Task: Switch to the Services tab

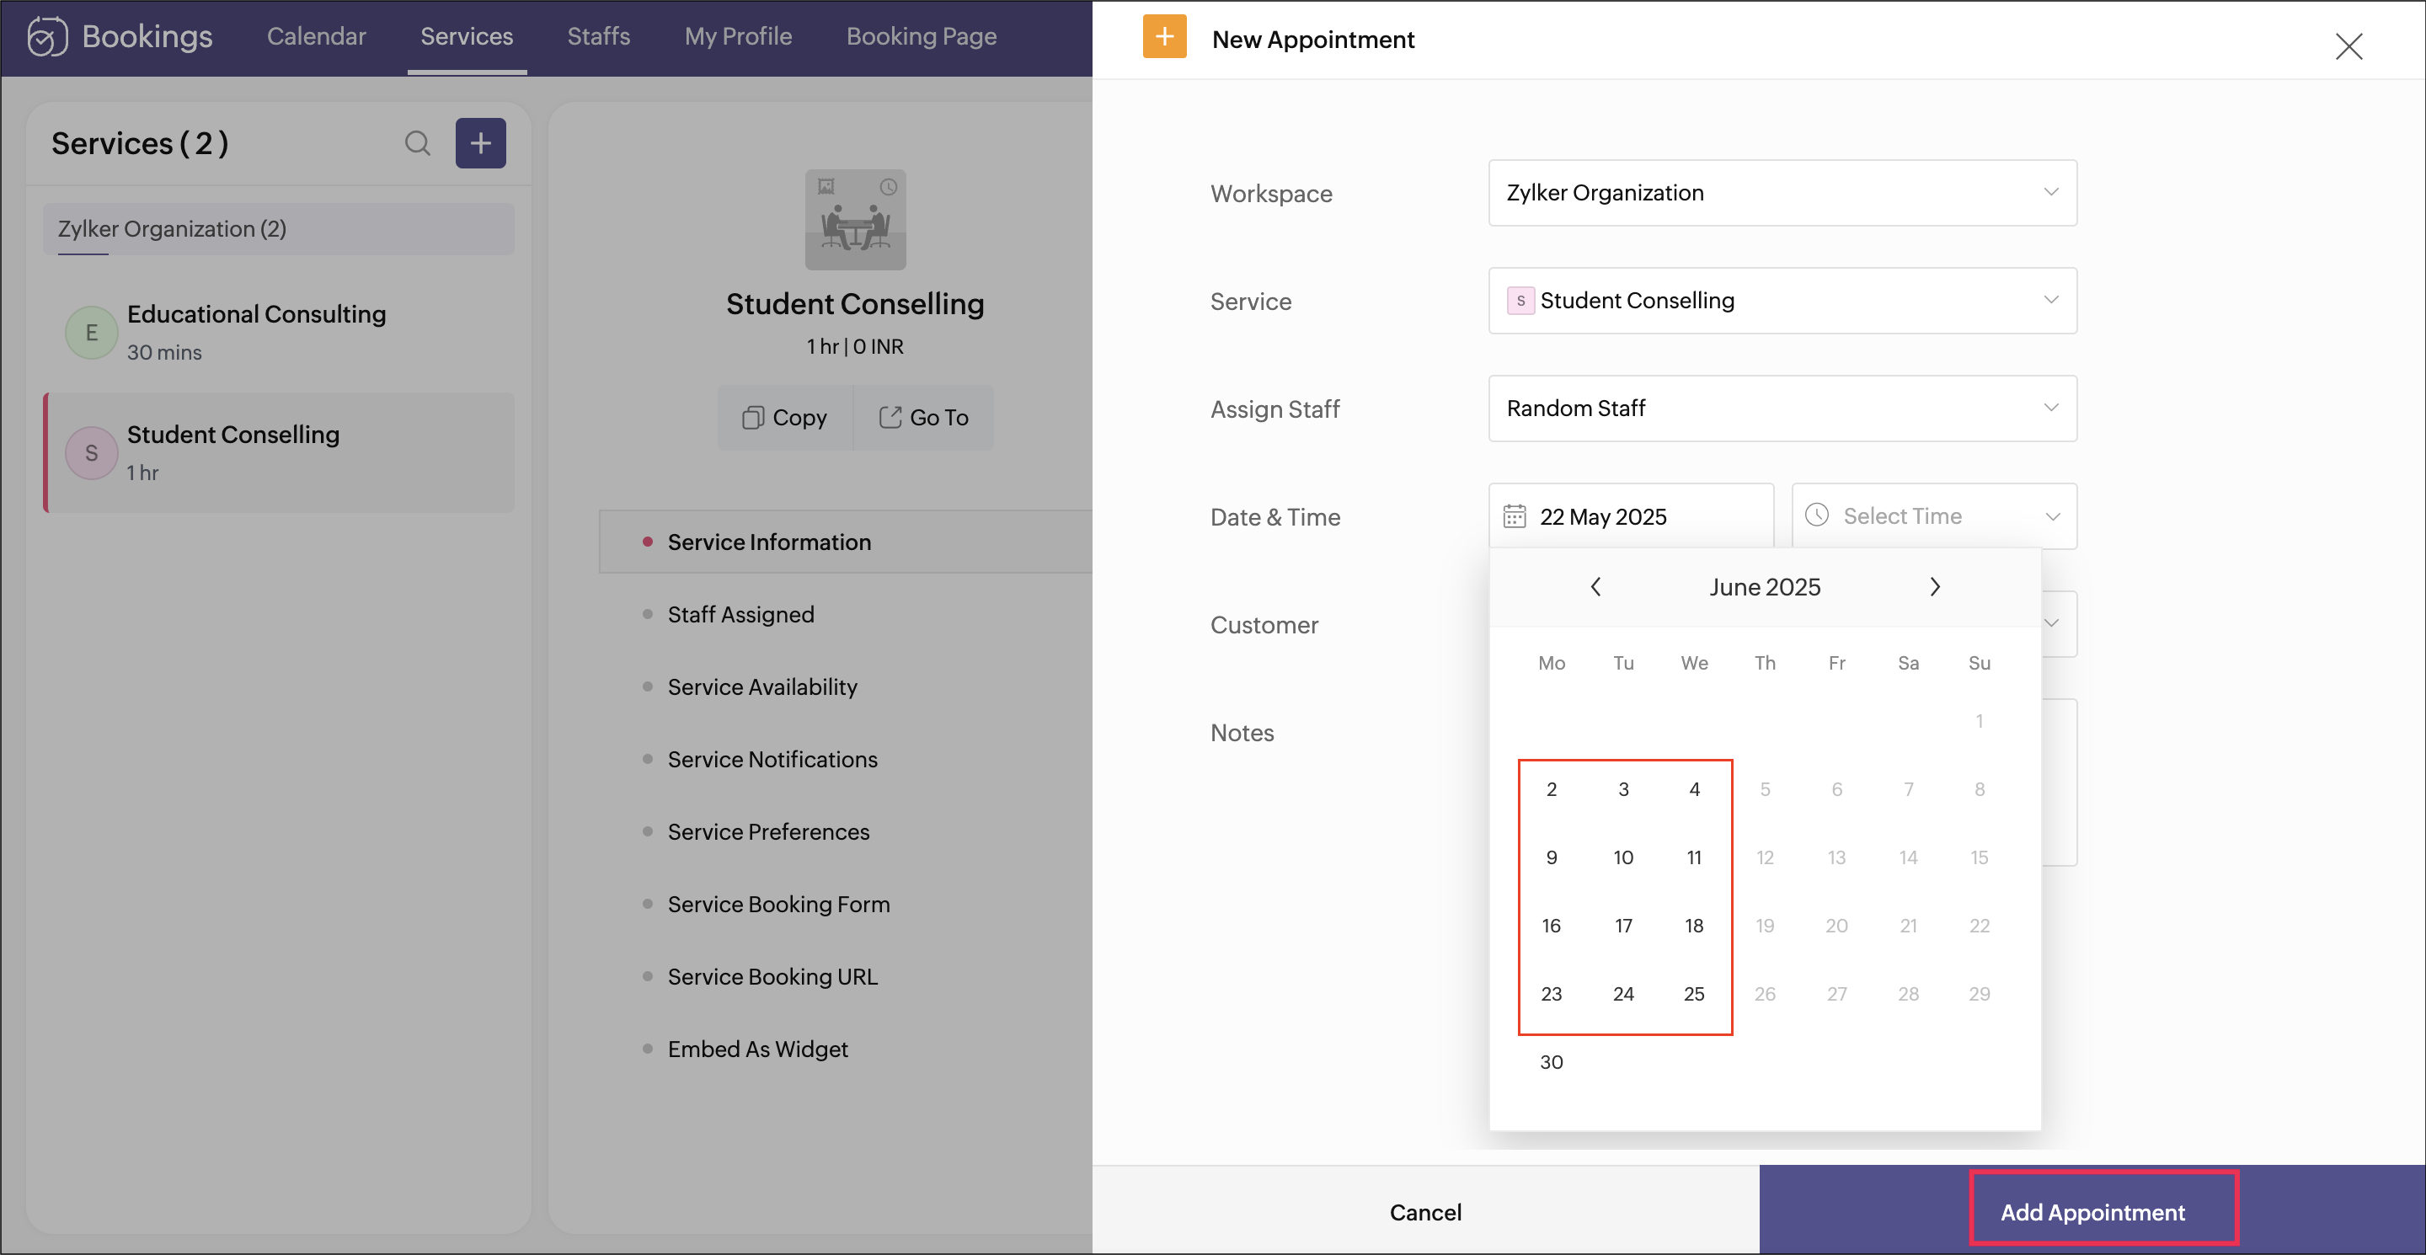Action: [468, 37]
